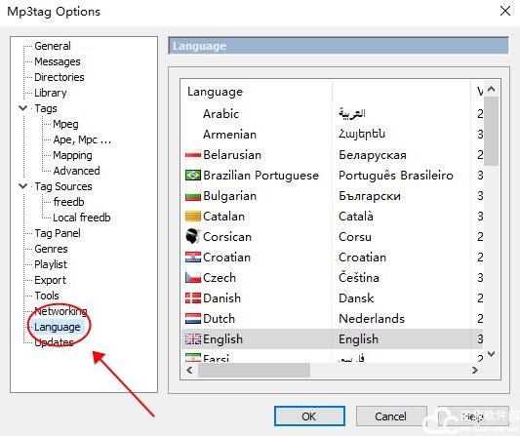Close the Mp3tag Options dialog
Viewport: 520px width, 436px height.
point(505,11)
